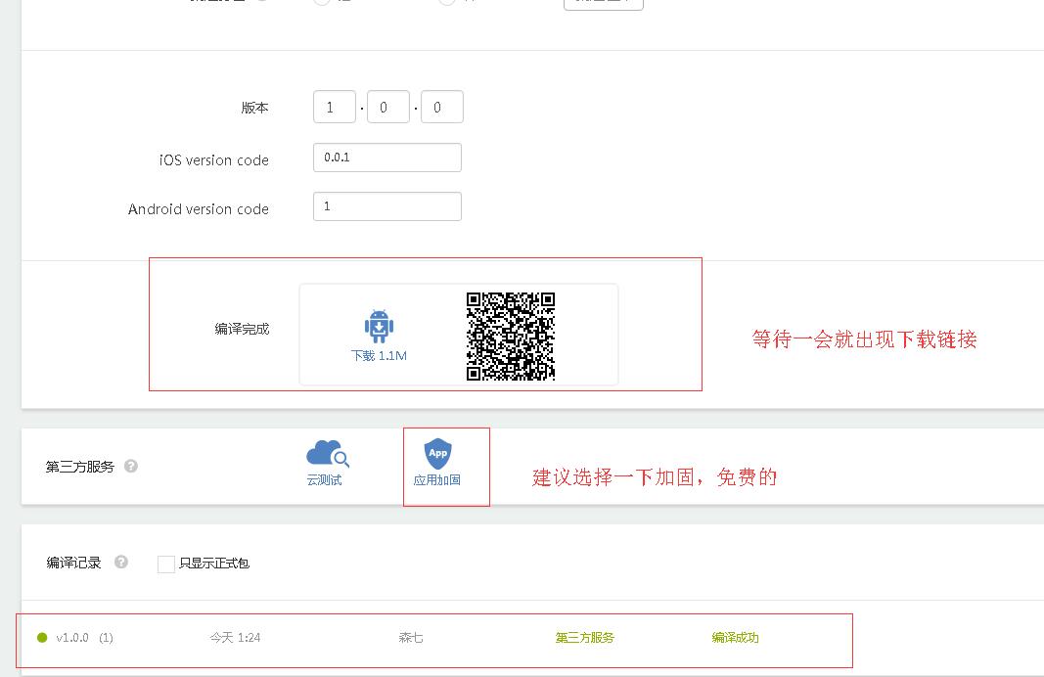Click the 编译记录 heading
The width and height of the screenshot is (1044, 677).
73,563
